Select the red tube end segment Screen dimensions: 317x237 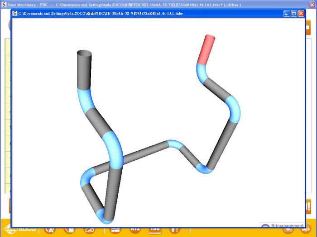206,49
